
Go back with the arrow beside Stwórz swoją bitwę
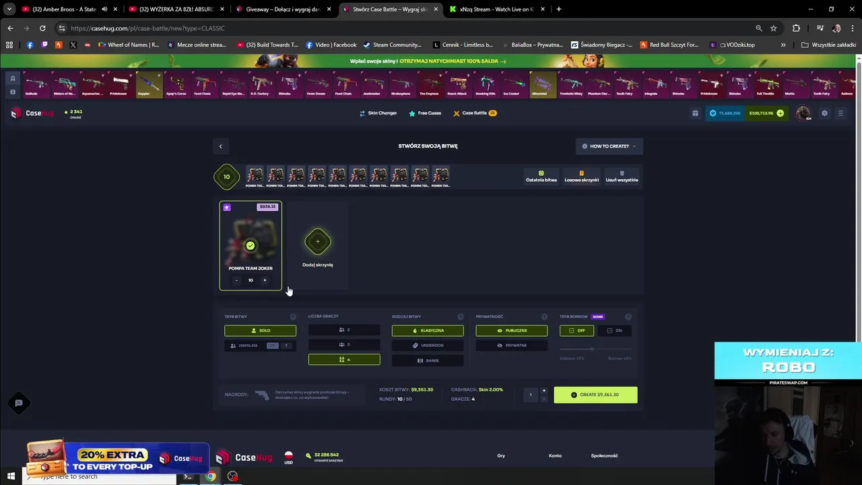220,146
